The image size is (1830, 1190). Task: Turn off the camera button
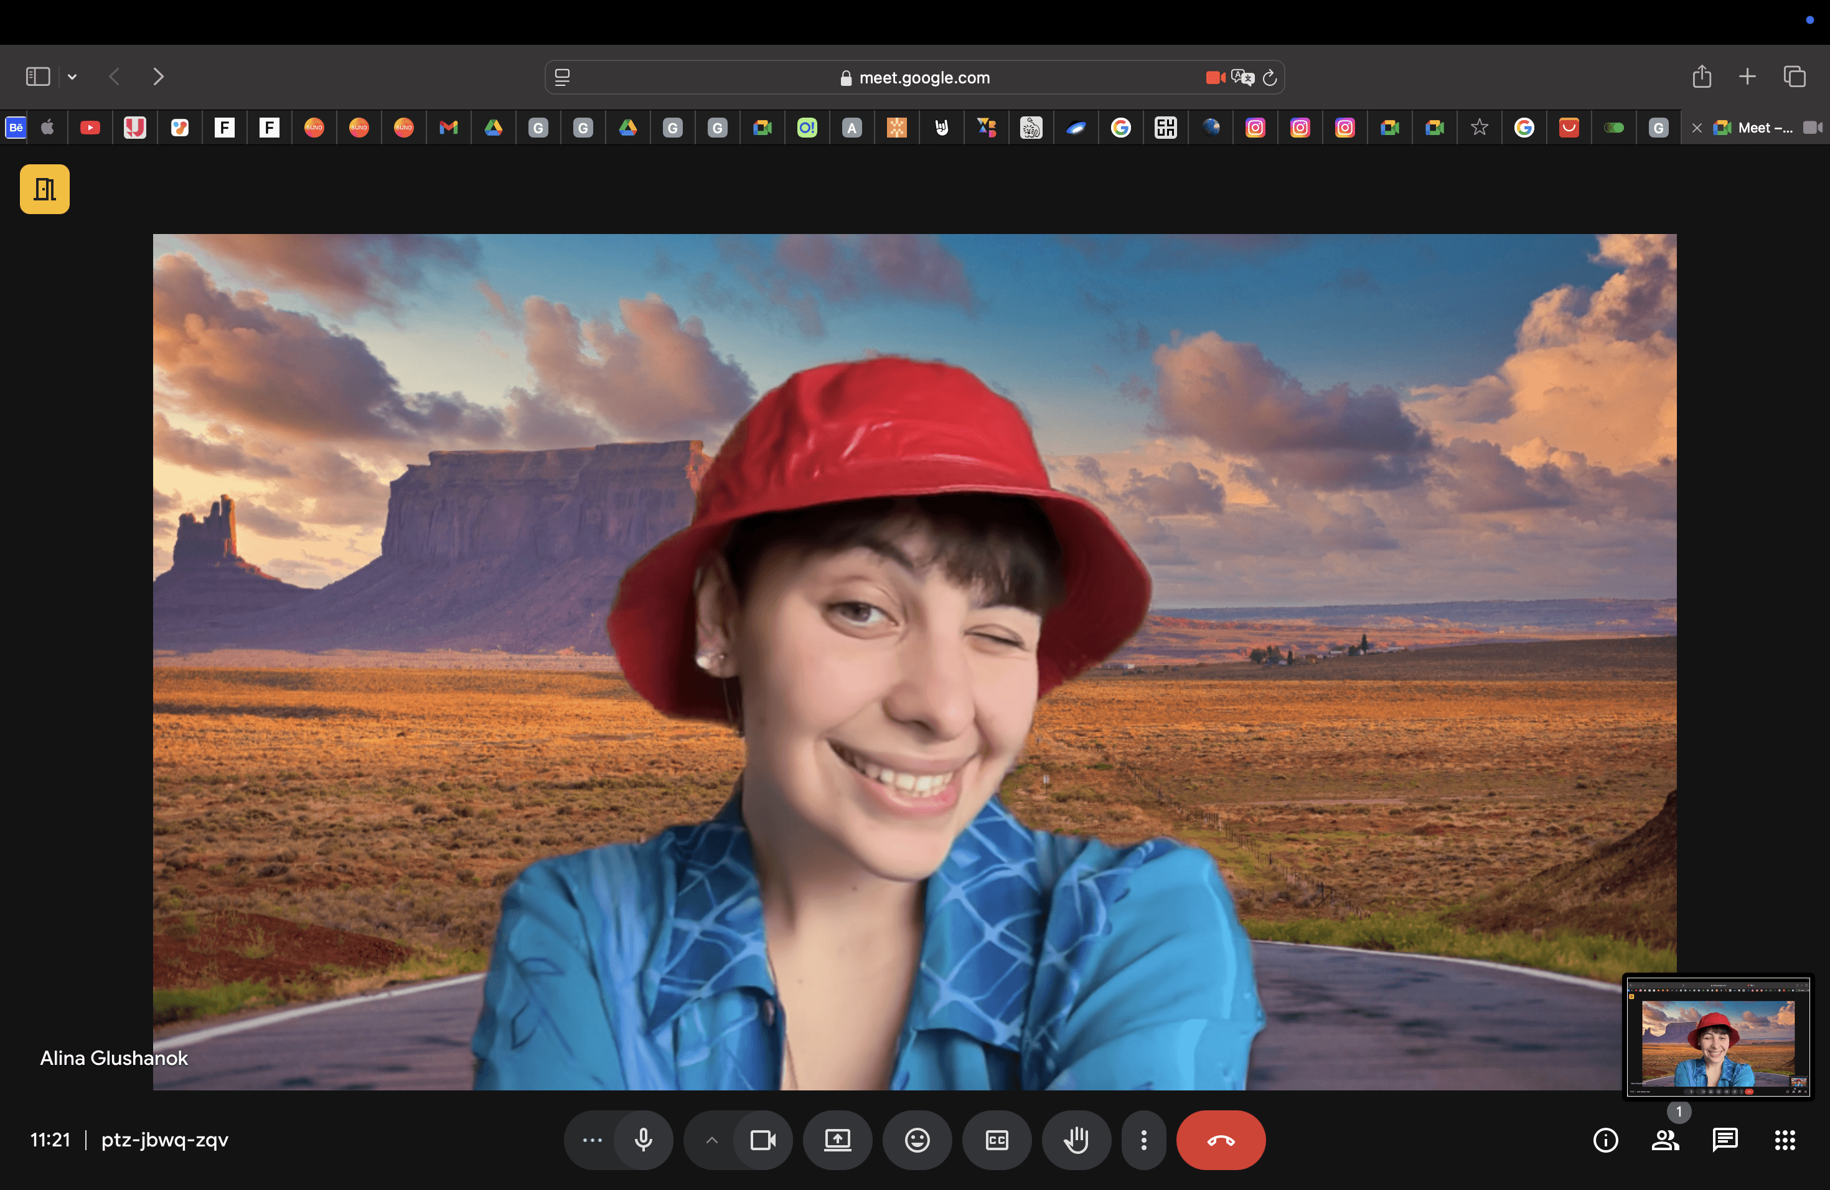click(762, 1139)
